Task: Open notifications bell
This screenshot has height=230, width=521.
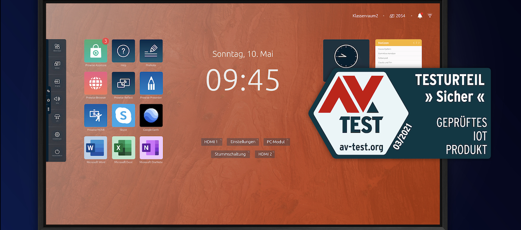Action: tap(420, 16)
